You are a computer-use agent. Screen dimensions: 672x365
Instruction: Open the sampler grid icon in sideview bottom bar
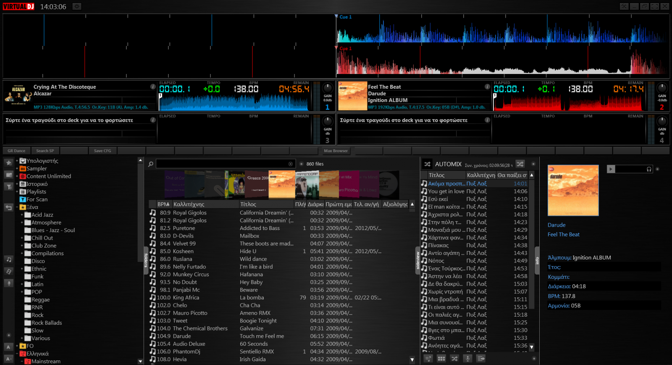pos(441,358)
